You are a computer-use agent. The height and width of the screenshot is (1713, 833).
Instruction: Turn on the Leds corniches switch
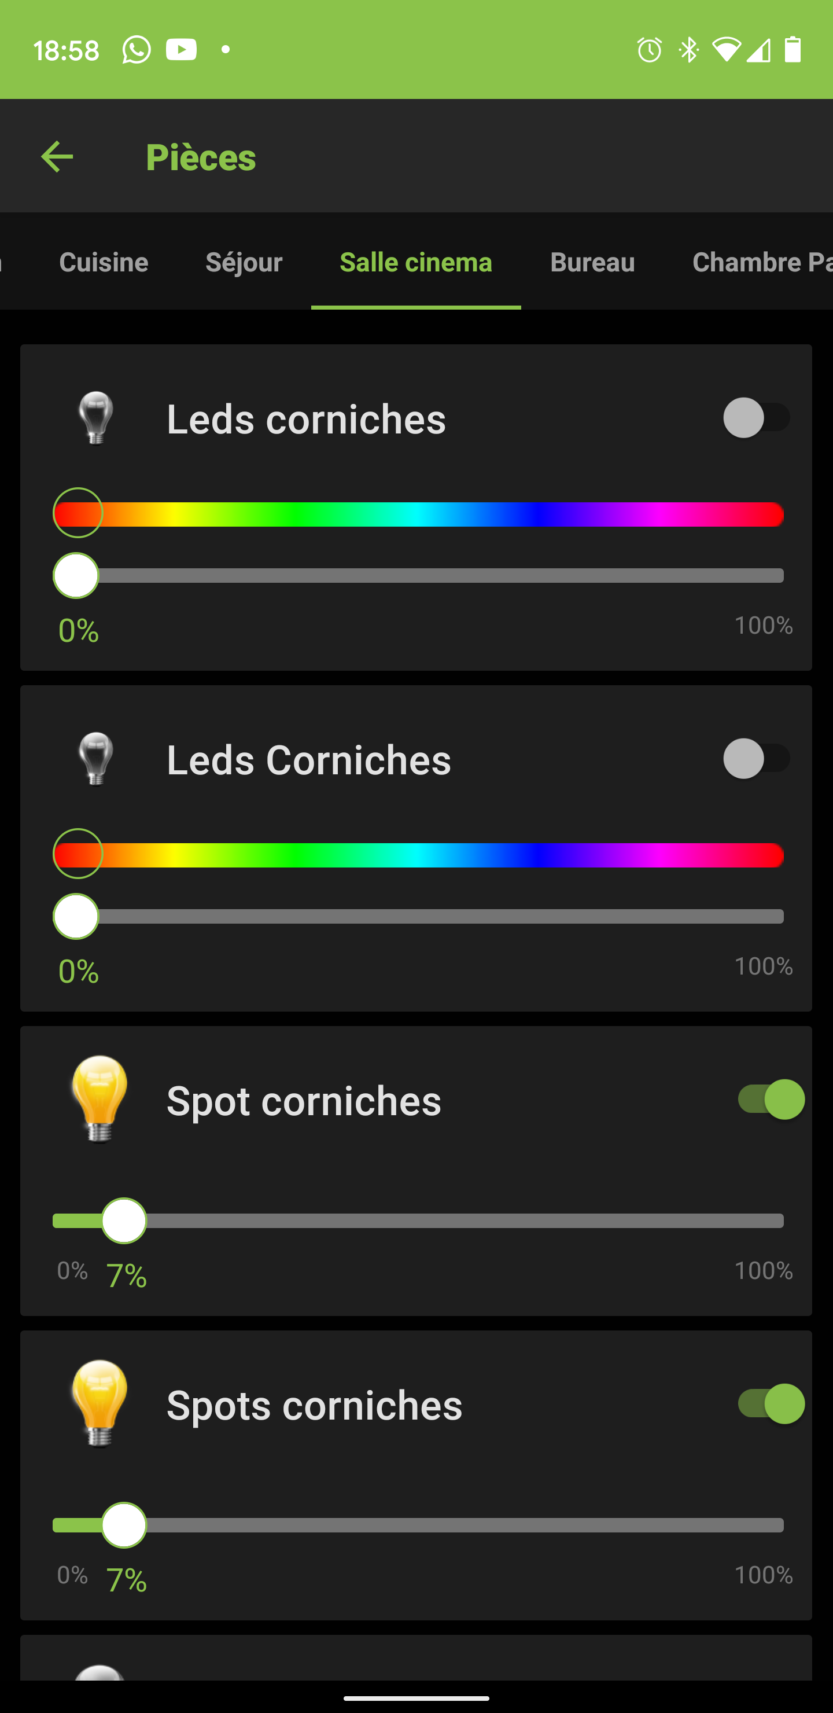coord(756,418)
